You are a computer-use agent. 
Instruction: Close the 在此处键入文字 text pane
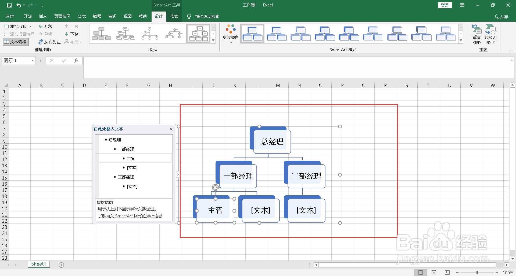[171, 129]
